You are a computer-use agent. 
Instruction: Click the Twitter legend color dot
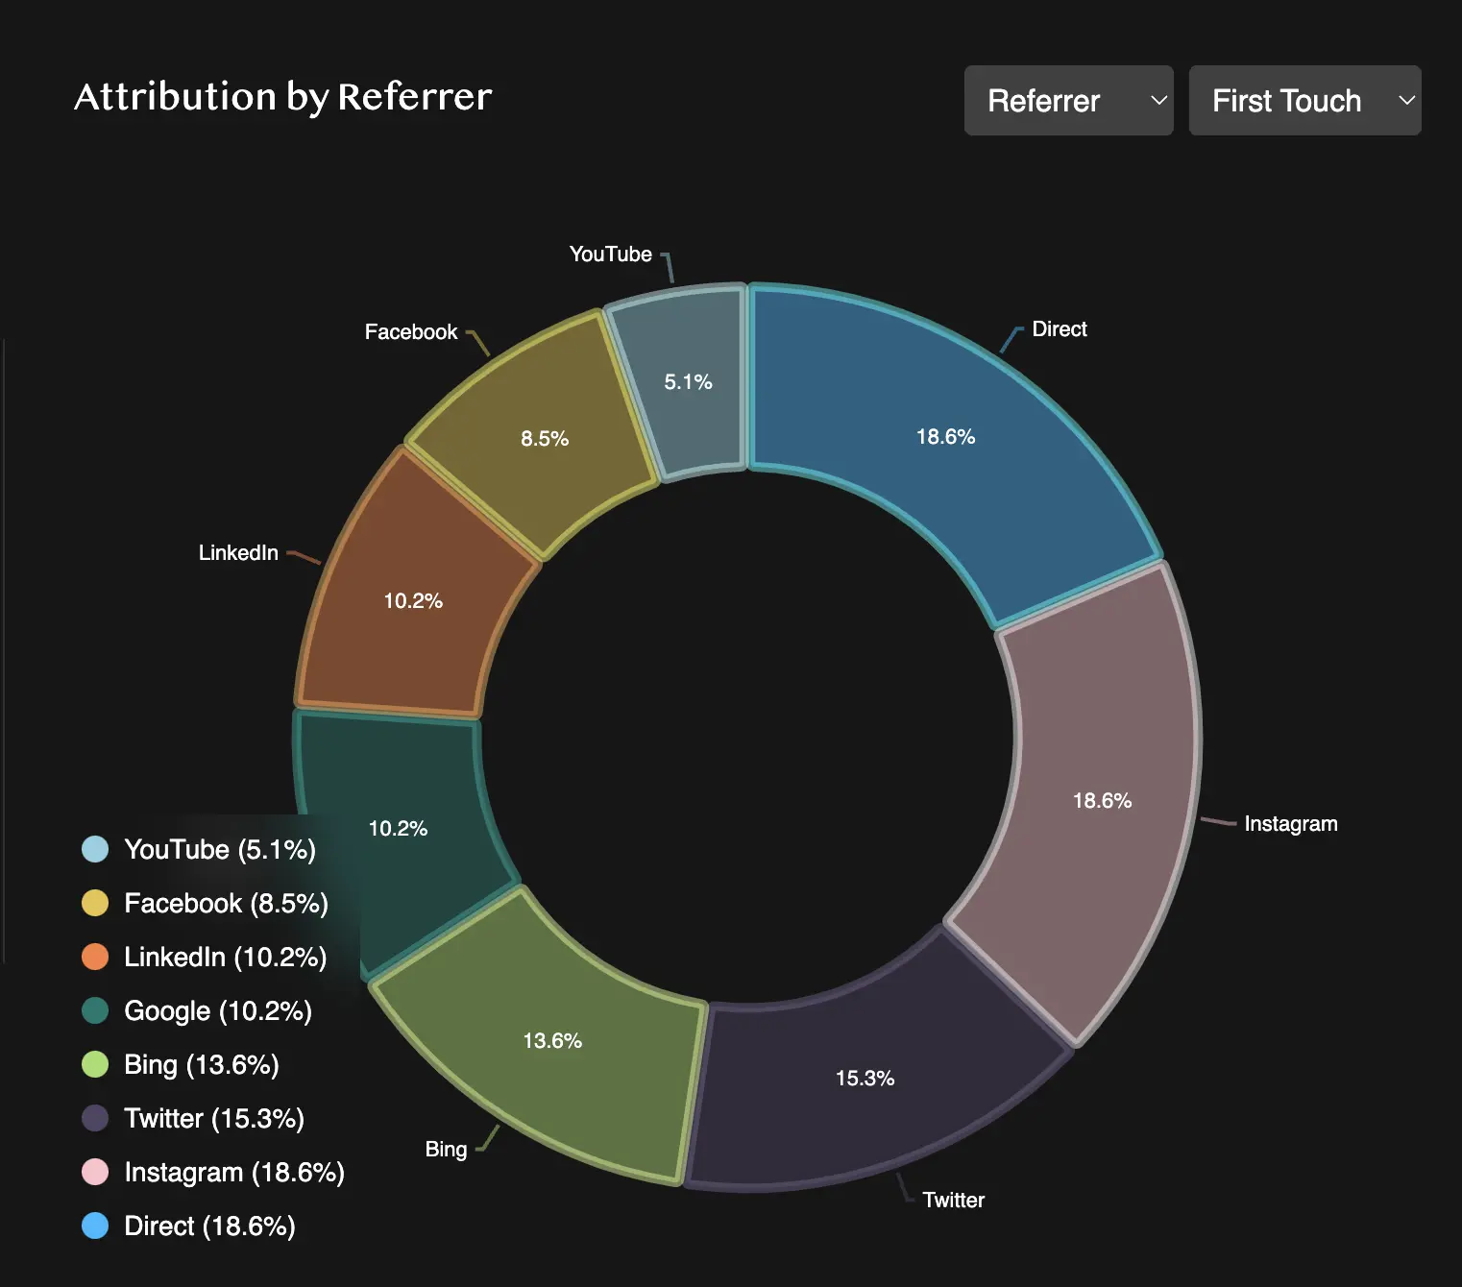pyautogui.click(x=95, y=1118)
